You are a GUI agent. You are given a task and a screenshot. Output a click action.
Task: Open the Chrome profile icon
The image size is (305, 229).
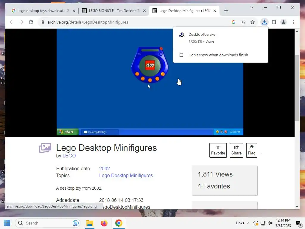284,22
